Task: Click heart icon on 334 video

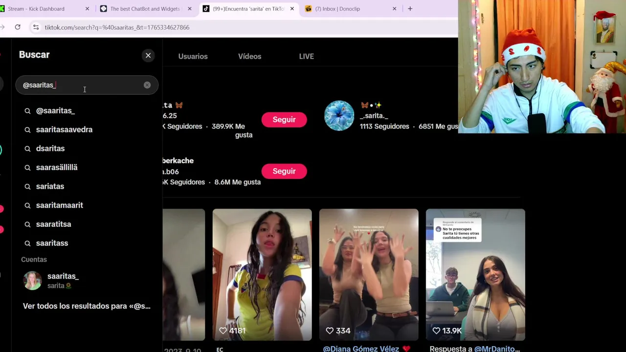Action: [330, 331]
